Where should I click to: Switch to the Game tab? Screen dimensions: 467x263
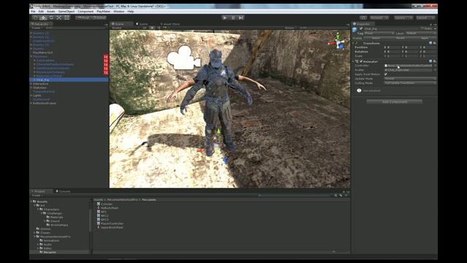142,24
